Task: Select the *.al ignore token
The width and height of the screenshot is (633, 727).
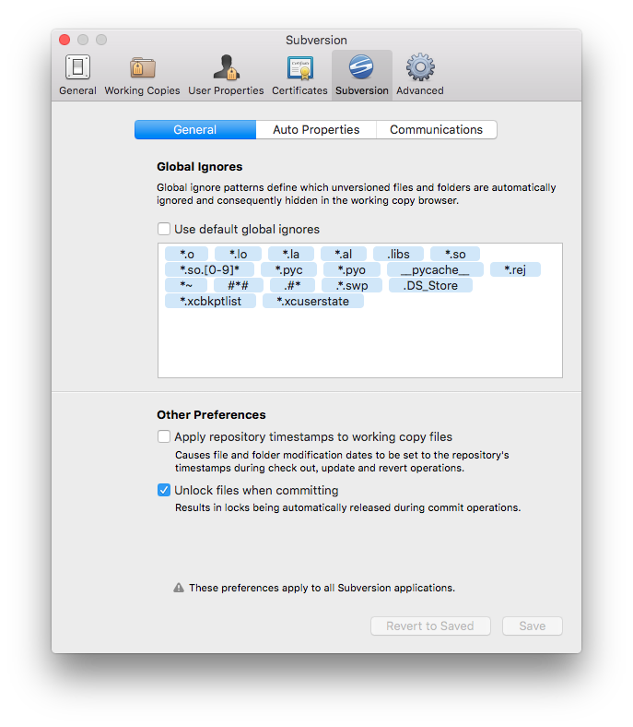Action: point(343,254)
